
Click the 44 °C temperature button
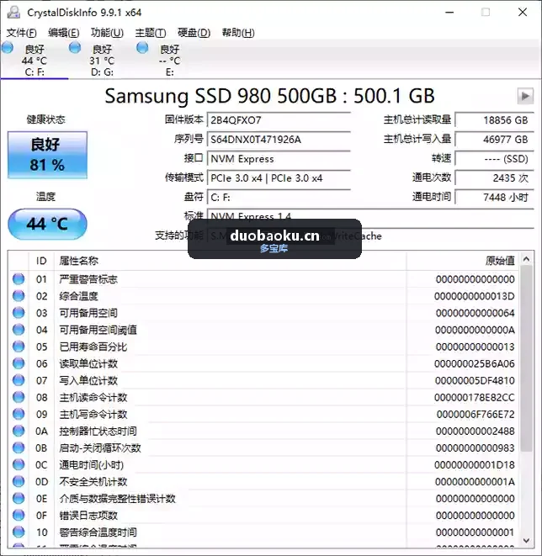click(47, 224)
